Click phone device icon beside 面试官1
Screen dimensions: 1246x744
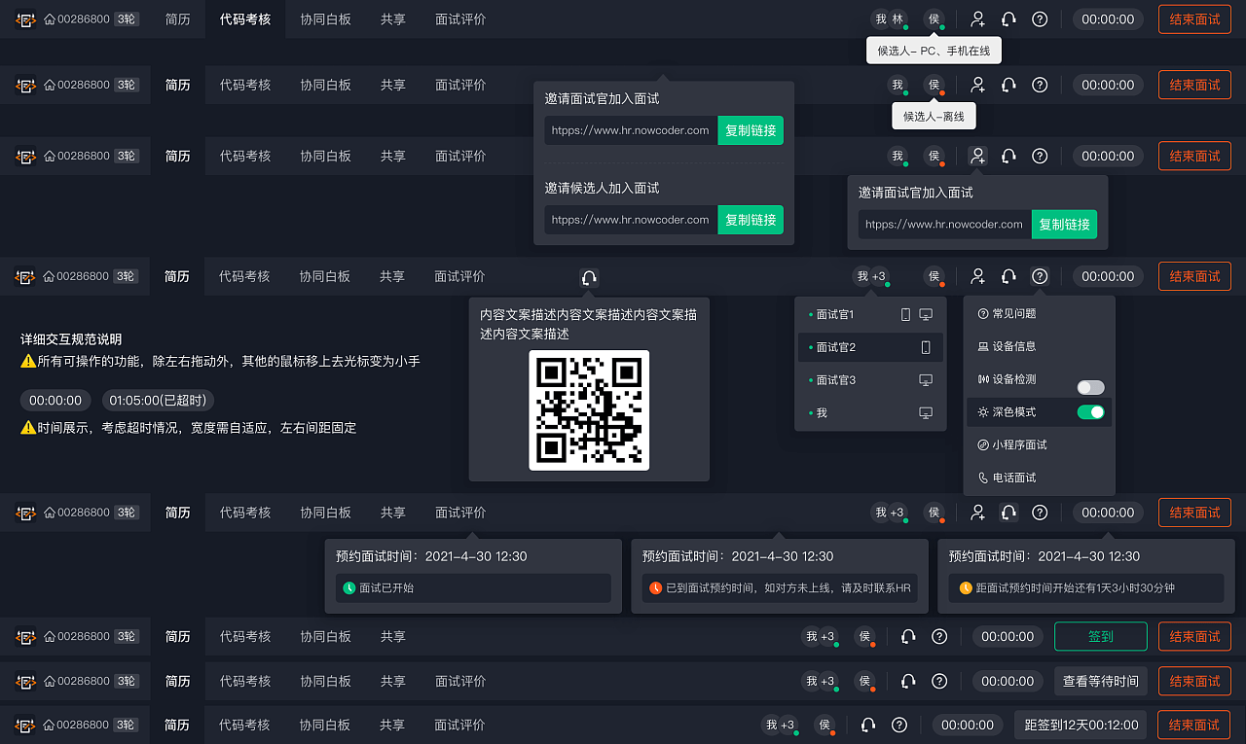(905, 314)
